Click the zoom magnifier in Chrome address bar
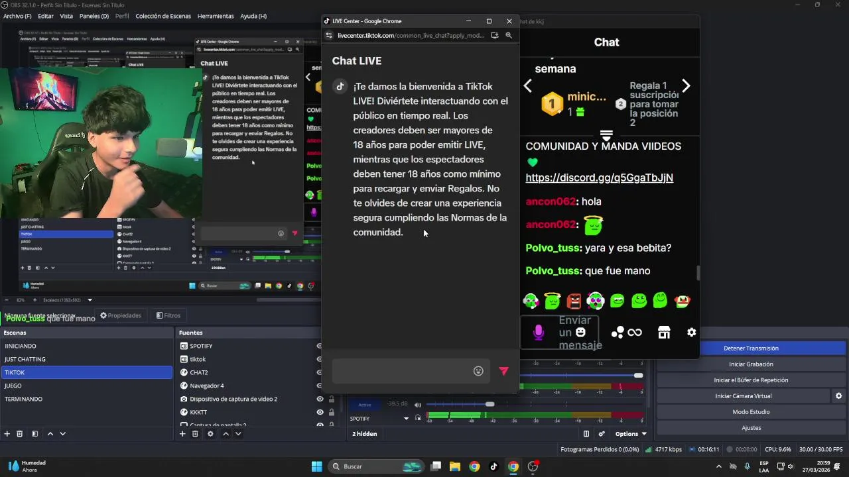 [x=509, y=36]
